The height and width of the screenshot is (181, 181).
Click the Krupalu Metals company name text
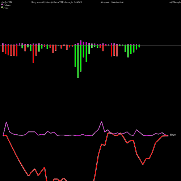(112, 2)
